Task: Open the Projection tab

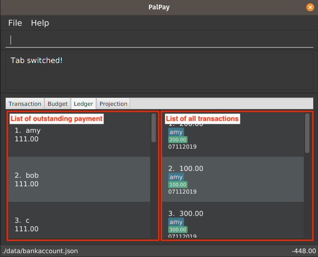Action: tap(113, 104)
